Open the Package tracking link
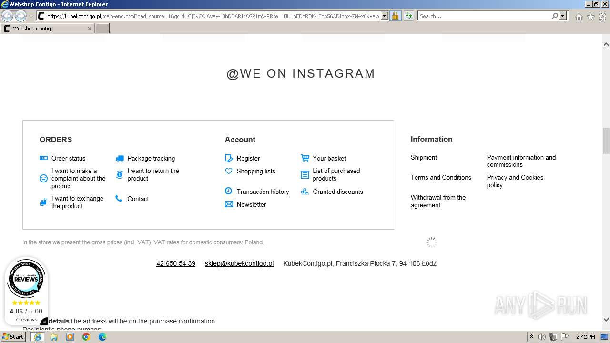The width and height of the screenshot is (610, 343). (151, 158)
